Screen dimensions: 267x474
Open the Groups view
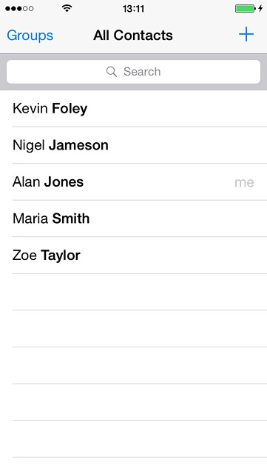(x=30, y=36)
